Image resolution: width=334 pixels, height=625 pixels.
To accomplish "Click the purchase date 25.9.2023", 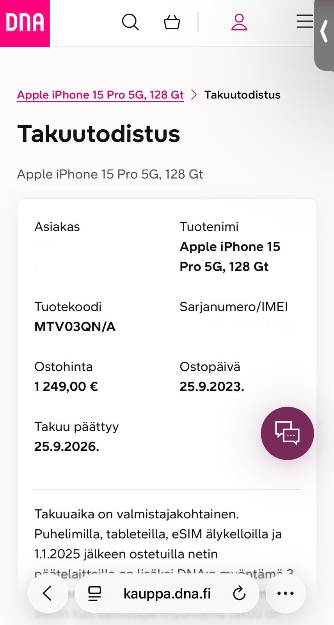I will [212, 387].
